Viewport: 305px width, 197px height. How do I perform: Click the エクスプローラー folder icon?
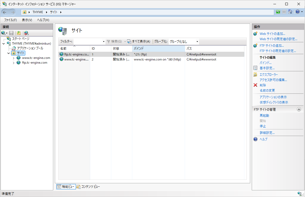point(255,74)
